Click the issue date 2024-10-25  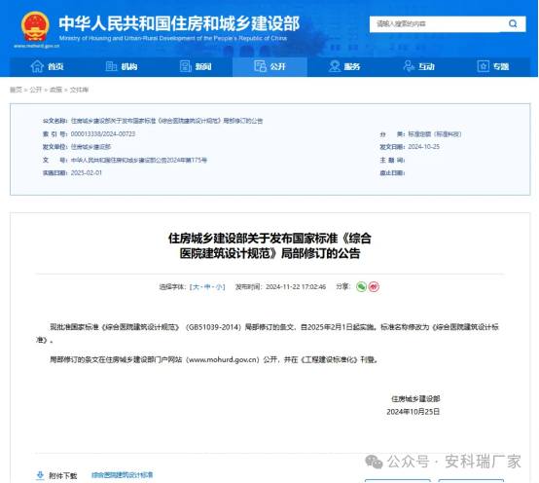pos(424,147)
